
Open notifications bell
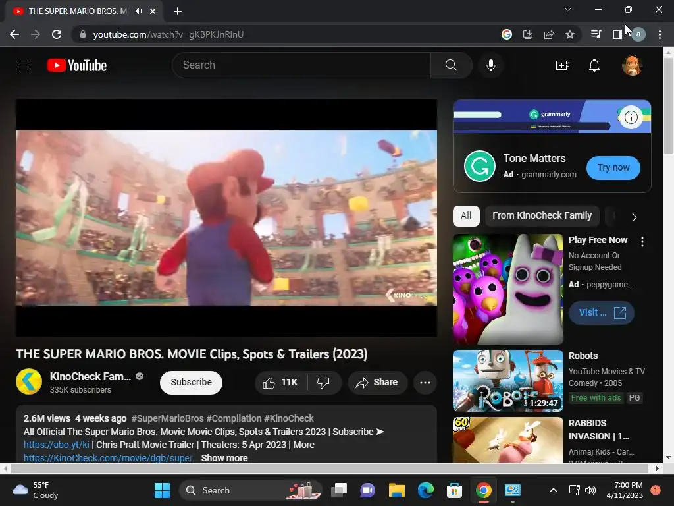[594, 65]
